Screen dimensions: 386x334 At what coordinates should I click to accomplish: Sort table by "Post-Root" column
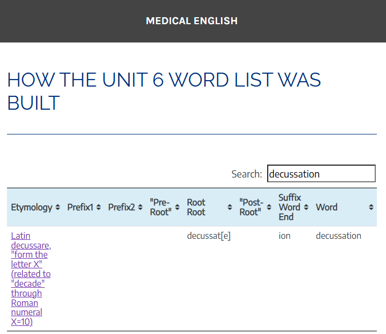(255, 207)
